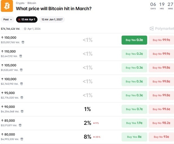This screenshot has height=144, width=174.
Task: Buy Yes at 0.2¢ for 150,000
Action: pos(134,40)
